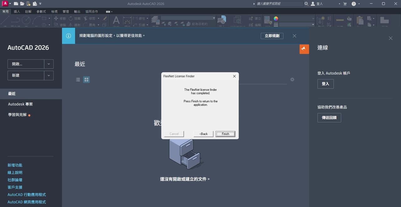
Task: Select the 管理 ribbon tab
Action: pyautogui.click(x=66, y=12)
